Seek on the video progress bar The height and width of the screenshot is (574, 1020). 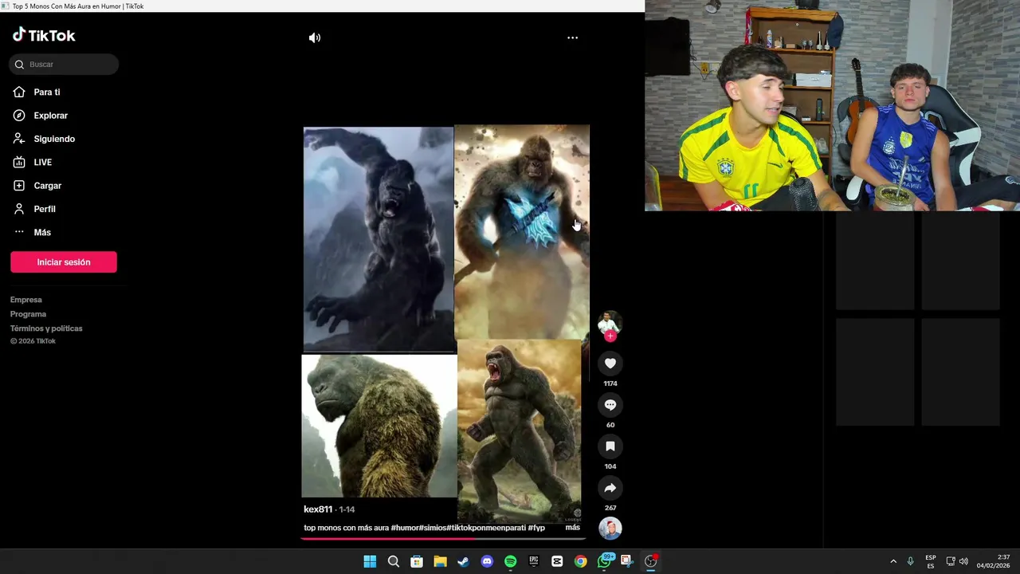443,538
